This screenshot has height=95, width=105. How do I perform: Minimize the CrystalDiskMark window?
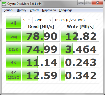(x=81, y=3)
